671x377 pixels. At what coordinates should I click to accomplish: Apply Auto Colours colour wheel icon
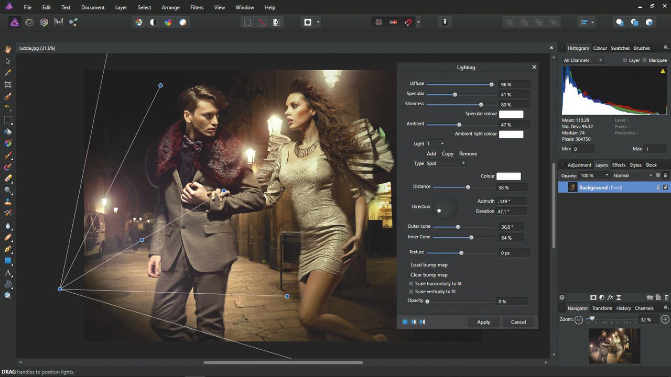(x=168, y=23)
